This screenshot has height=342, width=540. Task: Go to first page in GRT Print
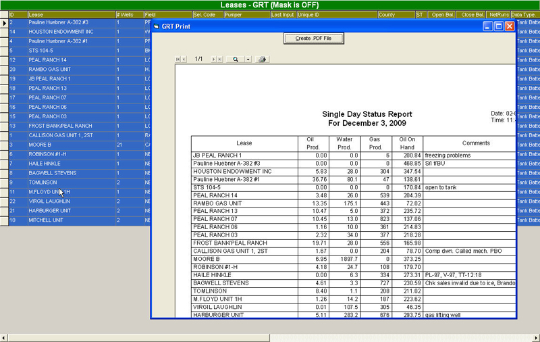point(178,59)
